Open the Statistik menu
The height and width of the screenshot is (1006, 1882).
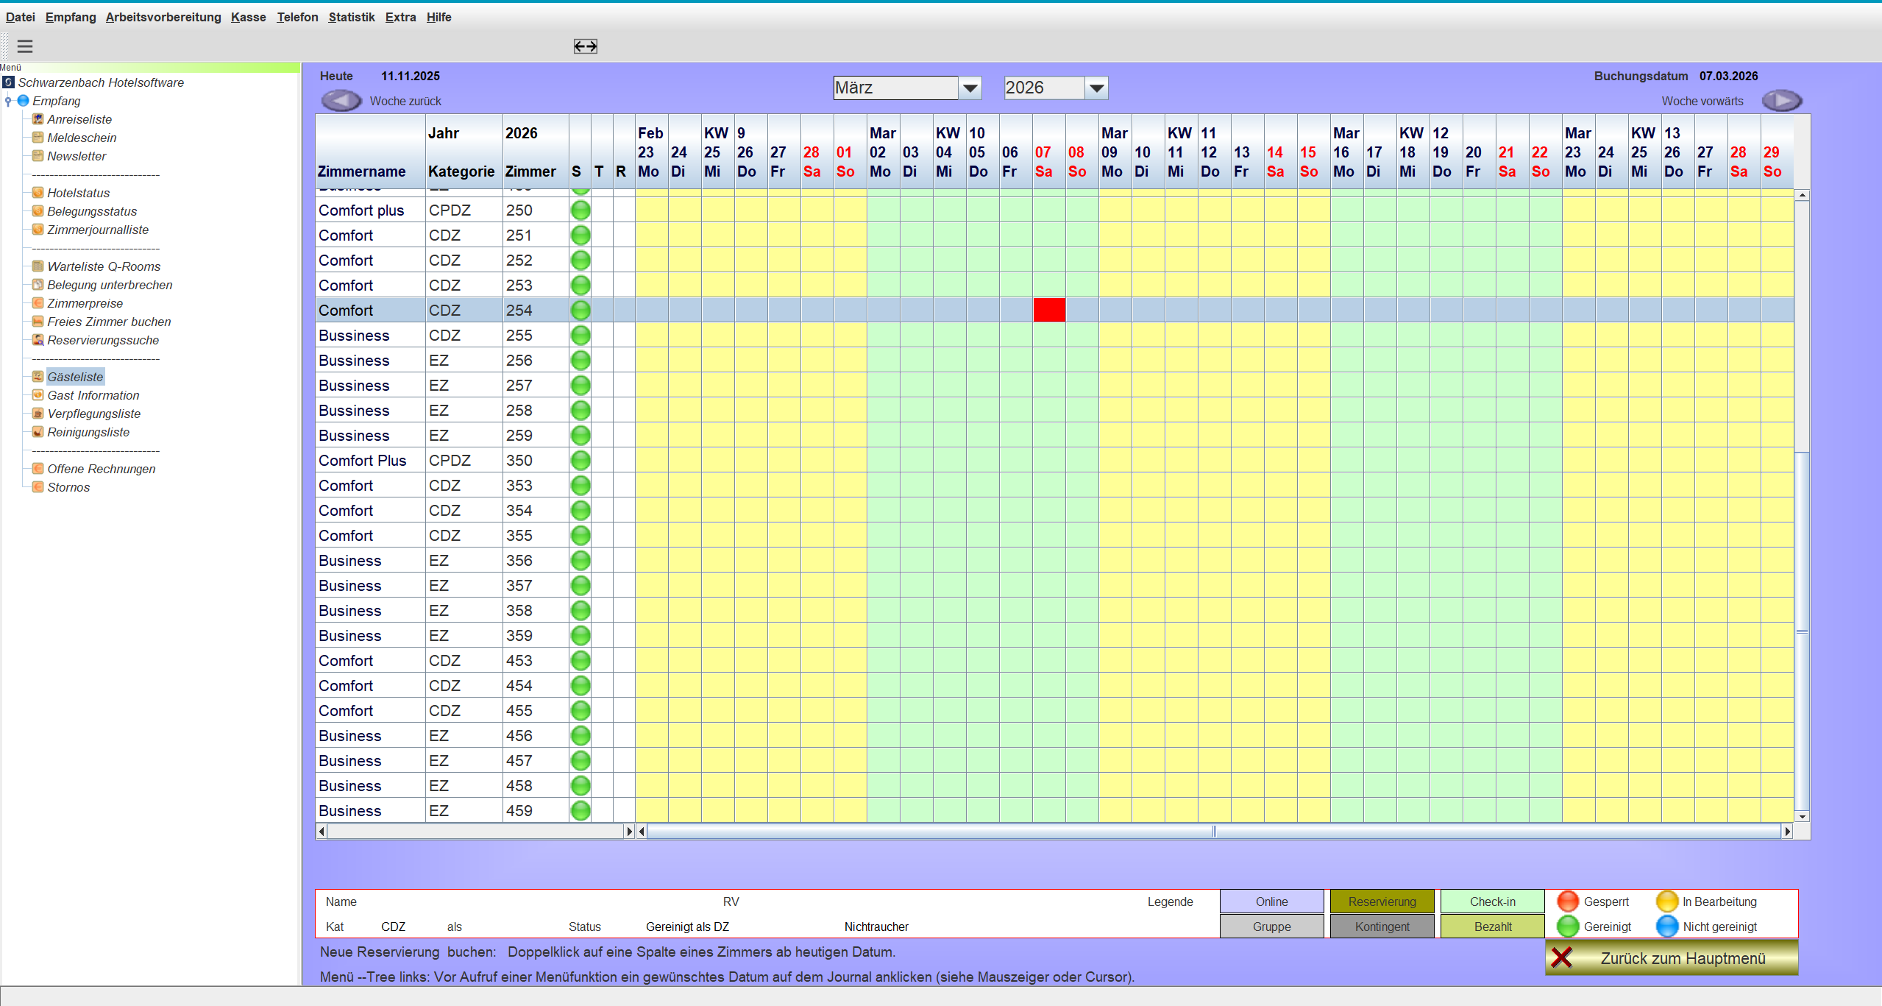[351, 17]
